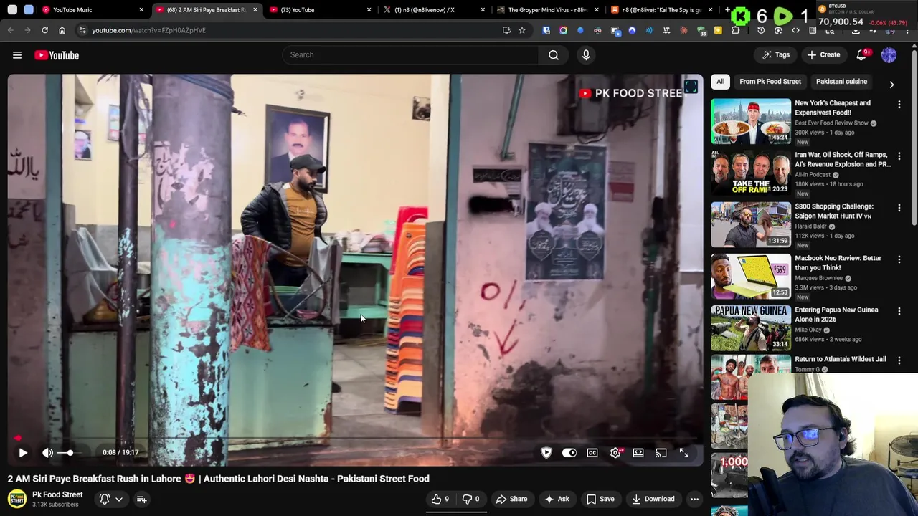Switch to The Groyper Mind Virus tab
The width and height of the screenshot is (918, 516).
[x=547, y=10]
